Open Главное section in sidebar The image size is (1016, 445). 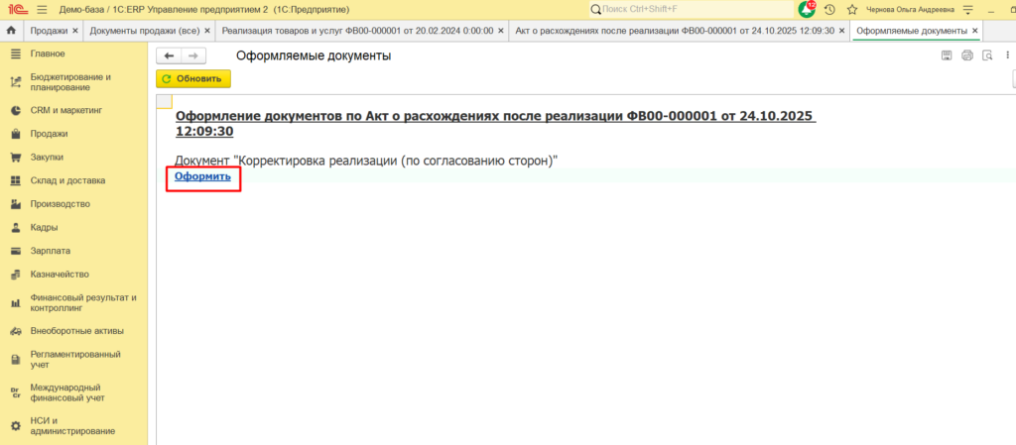tap(73, 54)
